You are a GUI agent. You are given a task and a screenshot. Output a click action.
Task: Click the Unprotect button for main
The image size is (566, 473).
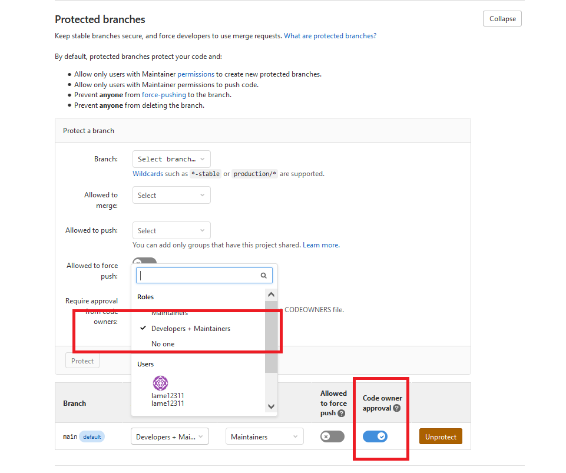[x=441, y=436]
